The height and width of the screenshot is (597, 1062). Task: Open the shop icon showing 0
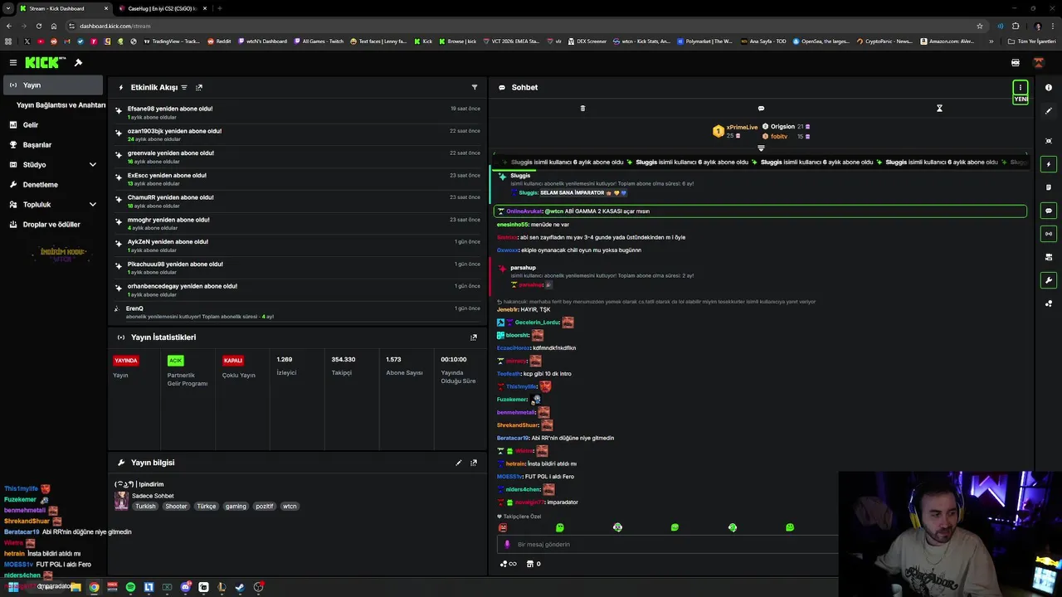point(533,564)
